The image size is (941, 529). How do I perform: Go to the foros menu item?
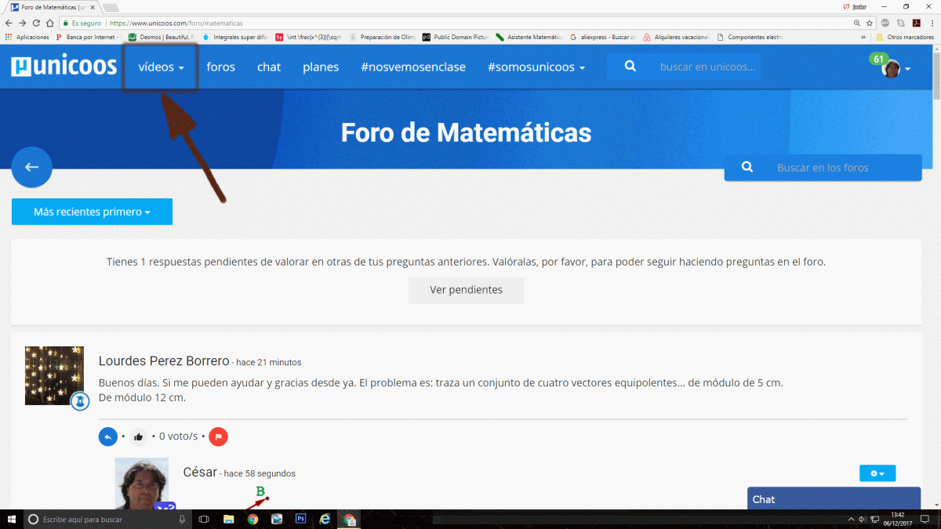point(220,67)
